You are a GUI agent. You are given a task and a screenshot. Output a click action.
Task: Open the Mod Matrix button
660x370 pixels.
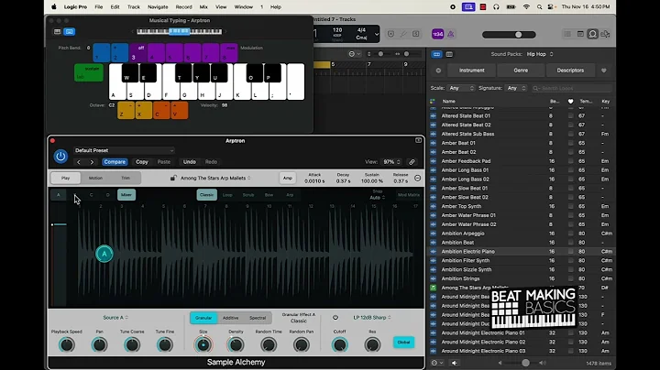409,195
